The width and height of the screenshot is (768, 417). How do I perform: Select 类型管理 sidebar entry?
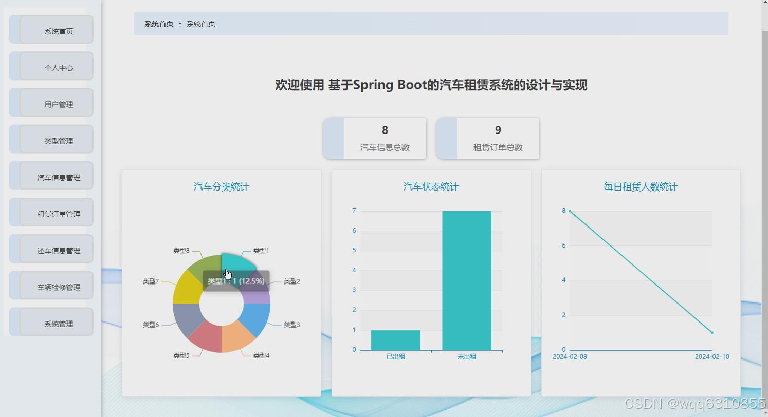(51, 139)
